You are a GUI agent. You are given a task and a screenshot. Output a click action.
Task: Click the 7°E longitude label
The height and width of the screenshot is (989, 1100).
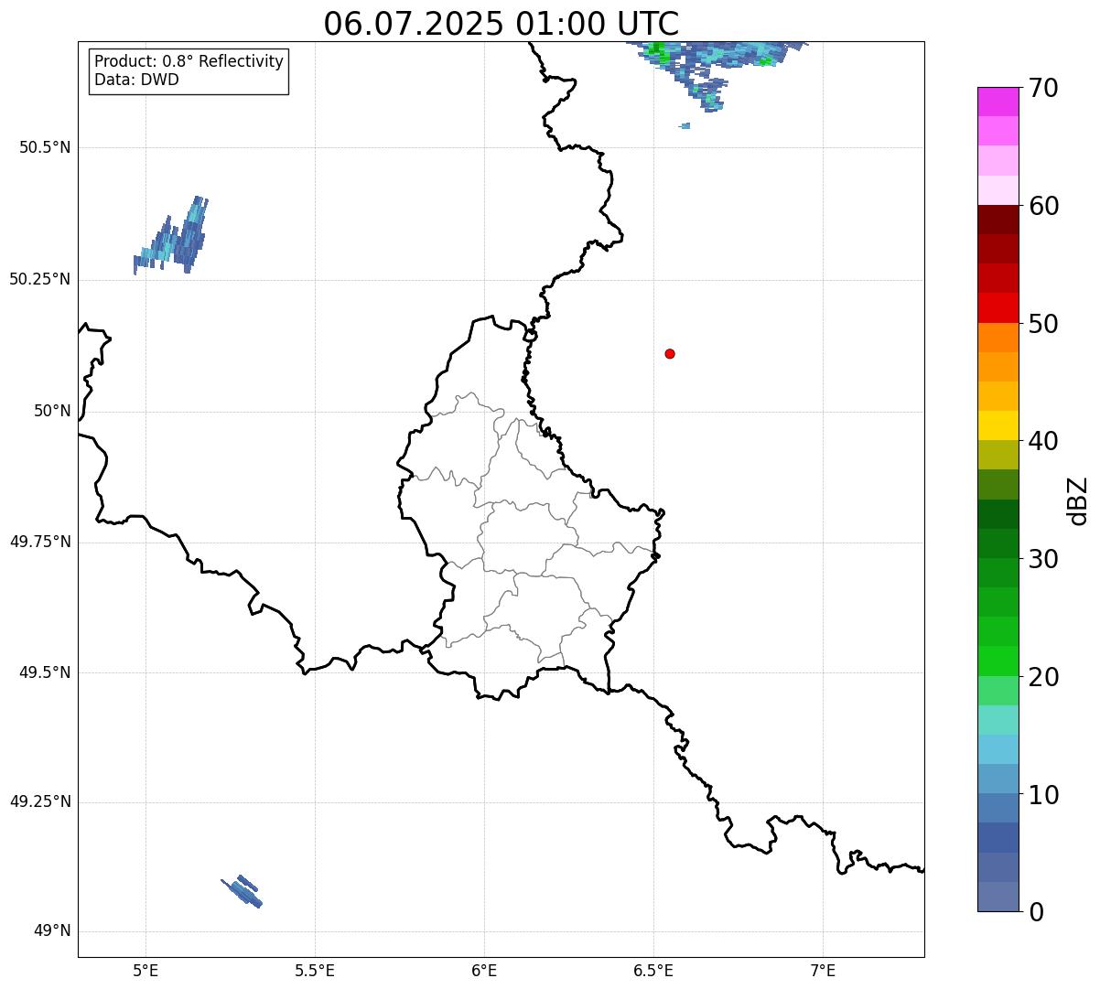823,970
